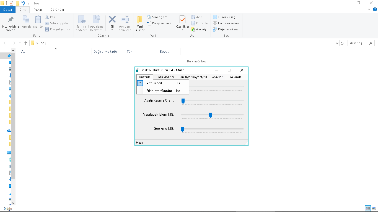Viewport: 378px width, 212px height.
Task: Click navigation pane scrollbar down arrow
Action: point(13,203)
